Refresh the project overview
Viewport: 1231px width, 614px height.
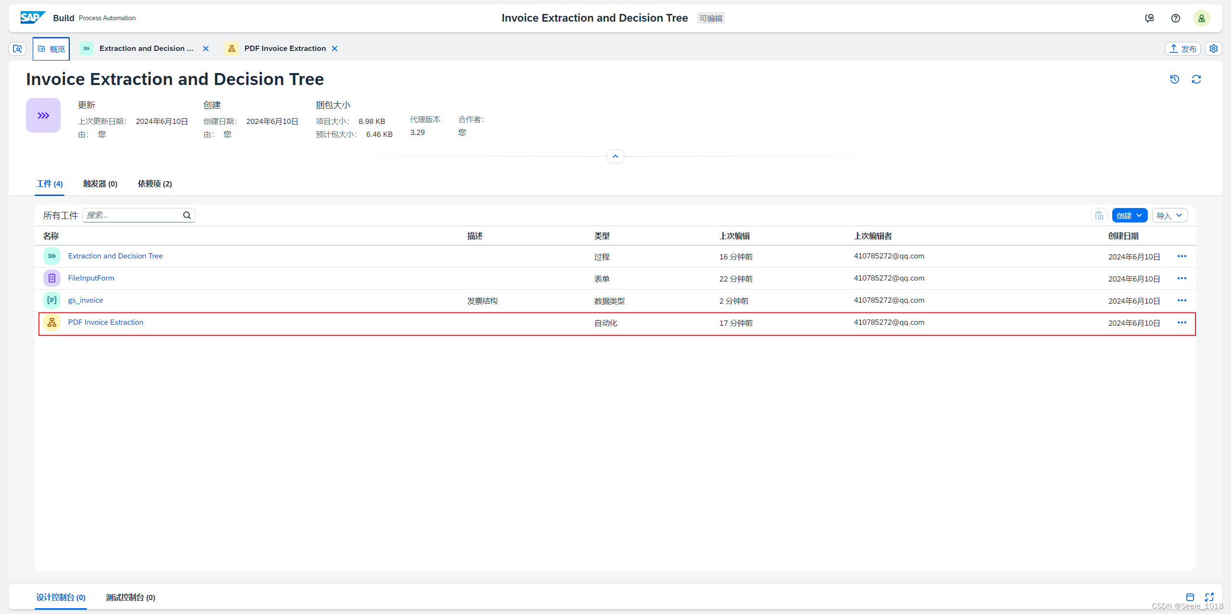1196,79
